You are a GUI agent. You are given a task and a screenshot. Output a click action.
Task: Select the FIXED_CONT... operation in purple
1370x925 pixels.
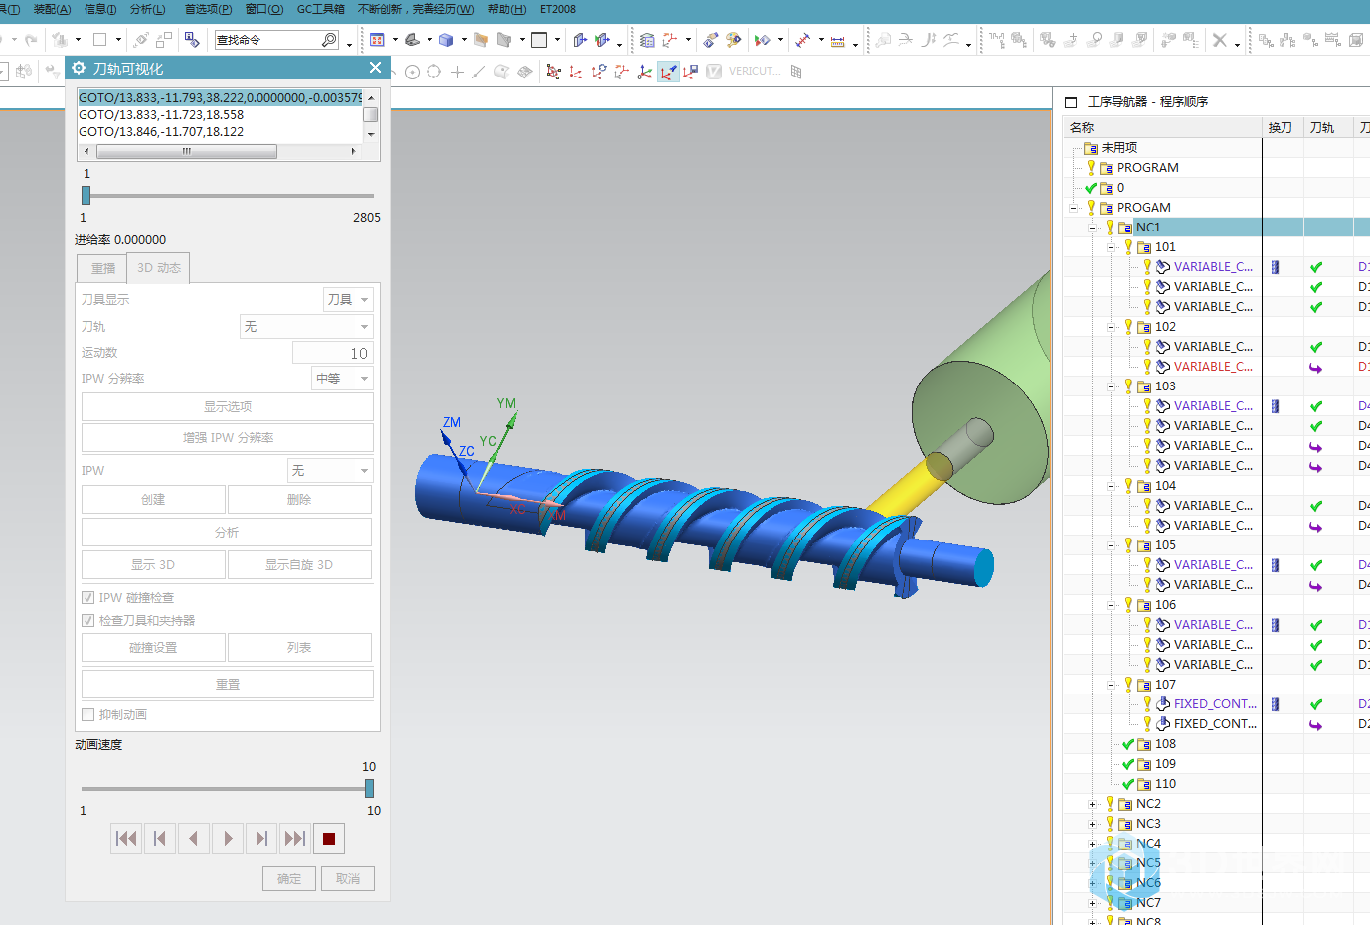click(x=1215, y=704)
